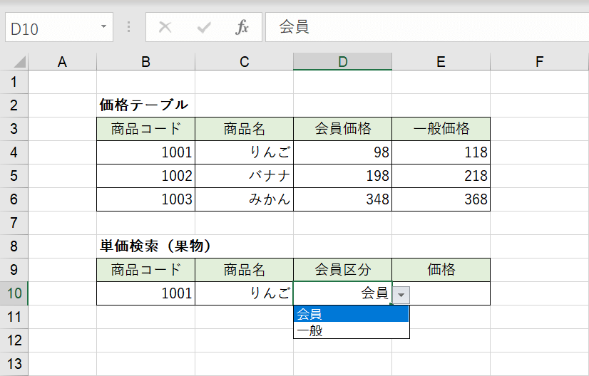589x376 pixels.
Task: Select row 9 header
Action: pos(14,270)
